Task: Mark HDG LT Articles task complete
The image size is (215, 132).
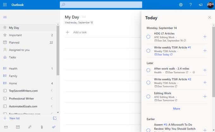Action: pos(148,37)
